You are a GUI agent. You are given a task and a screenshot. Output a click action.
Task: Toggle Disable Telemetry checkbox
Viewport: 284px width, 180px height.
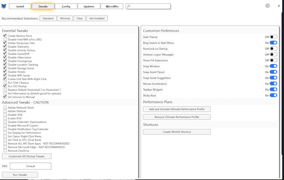pos(5,46)
